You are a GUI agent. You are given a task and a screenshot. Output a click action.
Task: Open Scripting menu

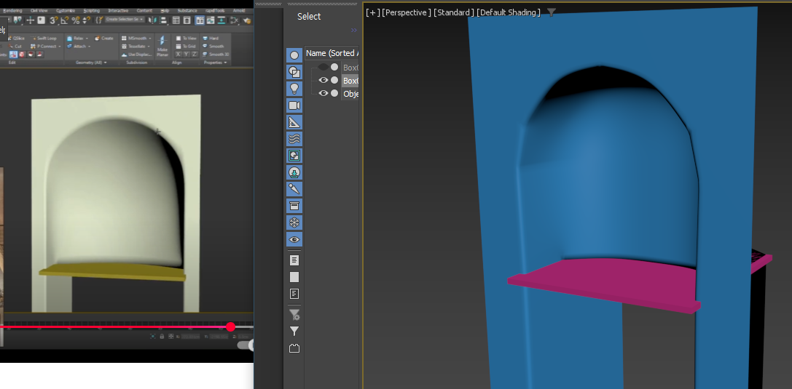pos(91,11)
